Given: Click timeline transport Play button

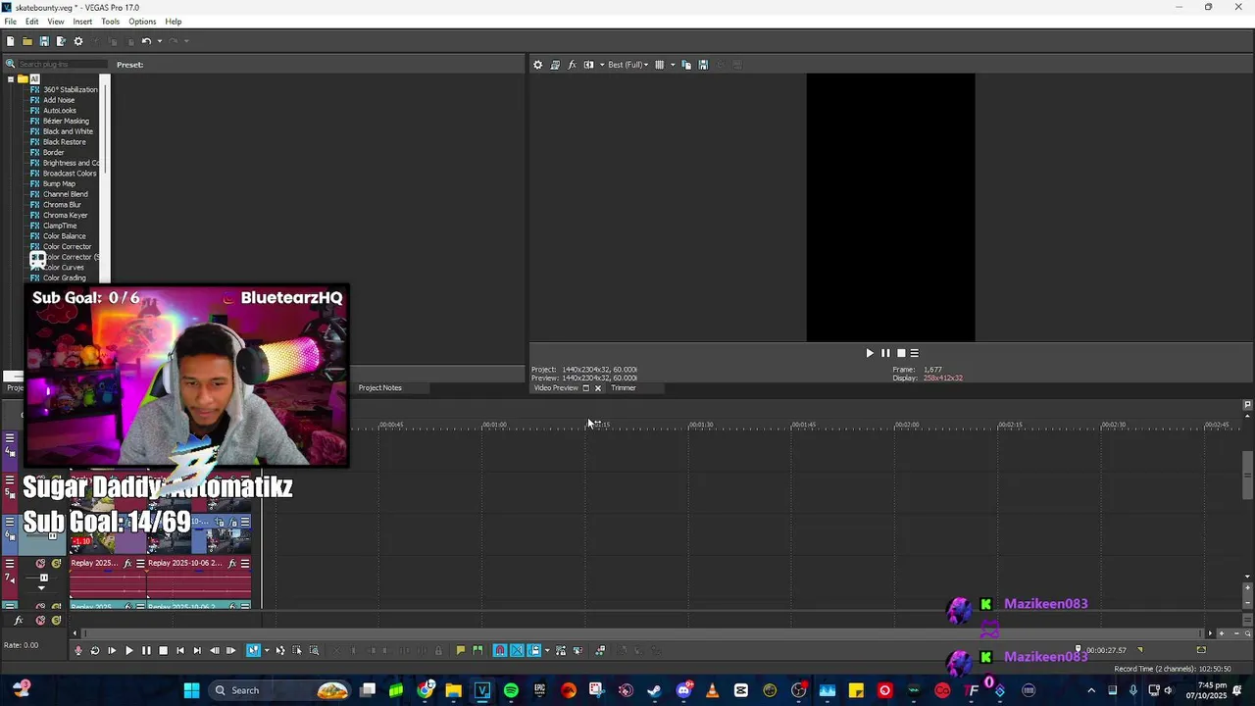Looking at the screenshot, I should tap(128, 650).
